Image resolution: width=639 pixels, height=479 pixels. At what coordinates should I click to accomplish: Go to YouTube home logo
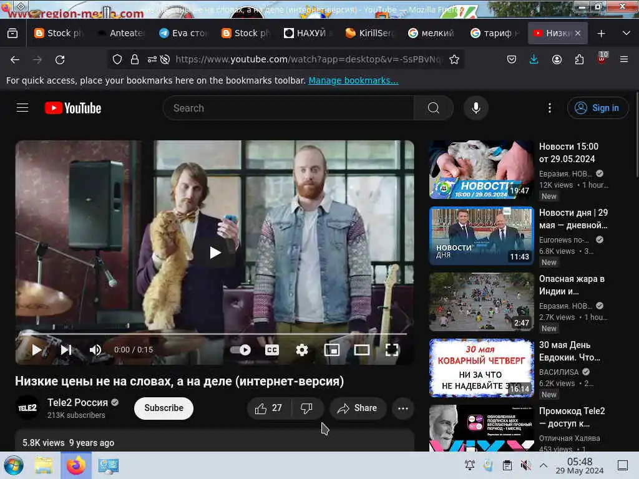coord(73,108)
